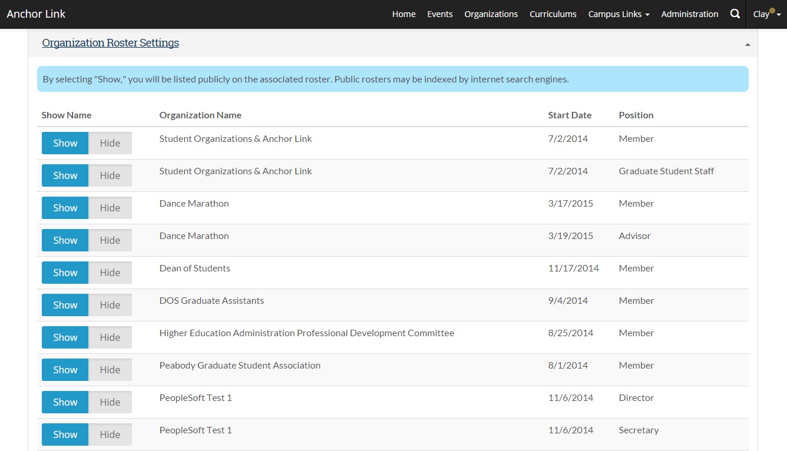Hide Dance Marathon Member roster entry
The height and width of the screenshot is (451, 787).
110,208
